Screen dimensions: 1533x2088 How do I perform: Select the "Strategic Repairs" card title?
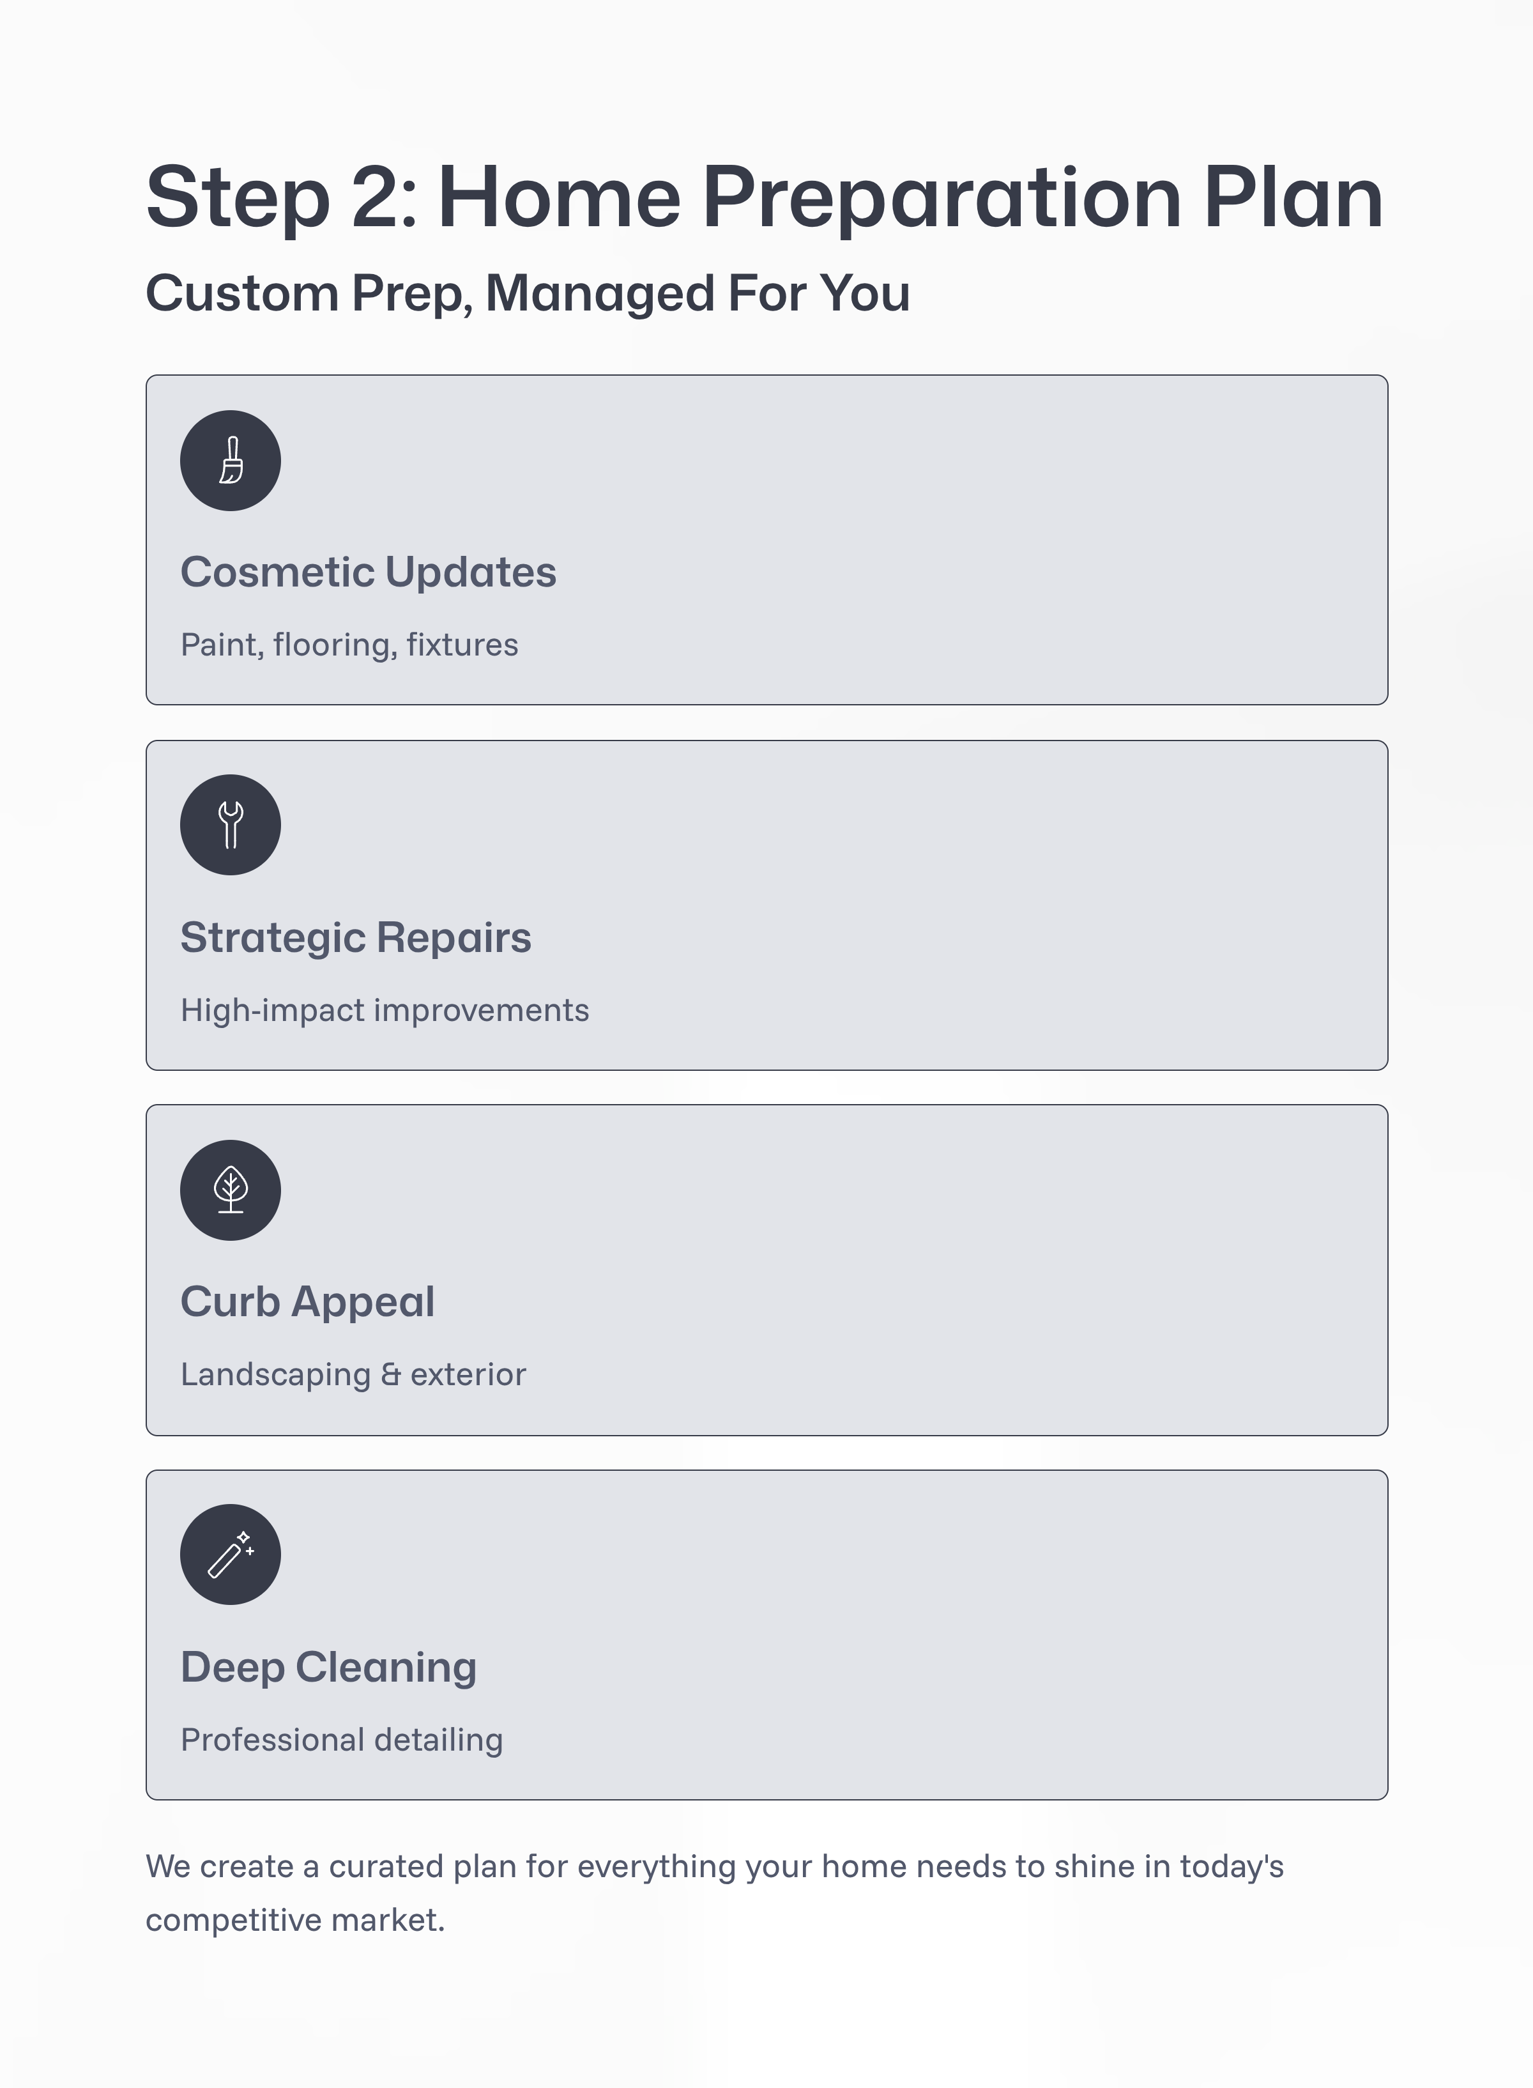pos(355,937)
